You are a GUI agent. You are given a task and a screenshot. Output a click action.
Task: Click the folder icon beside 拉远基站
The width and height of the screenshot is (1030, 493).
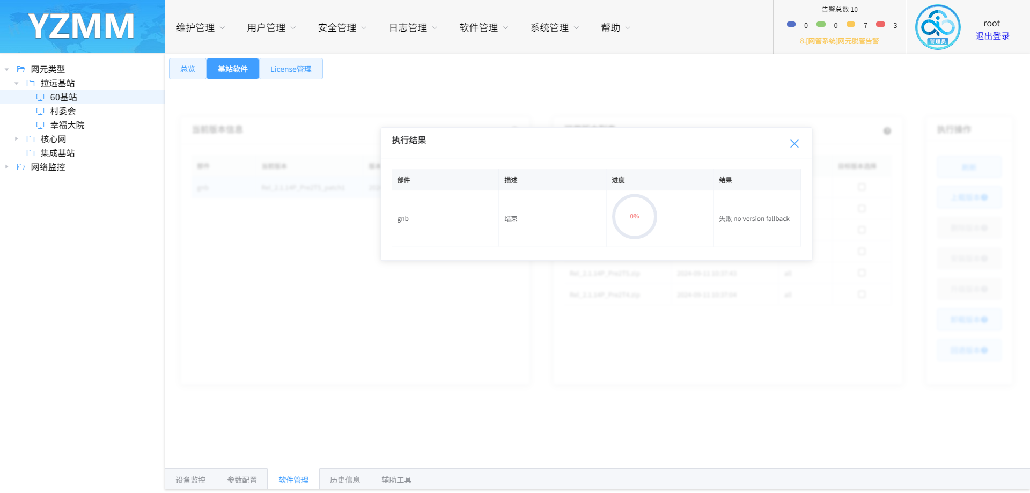(x=31, y=83)
